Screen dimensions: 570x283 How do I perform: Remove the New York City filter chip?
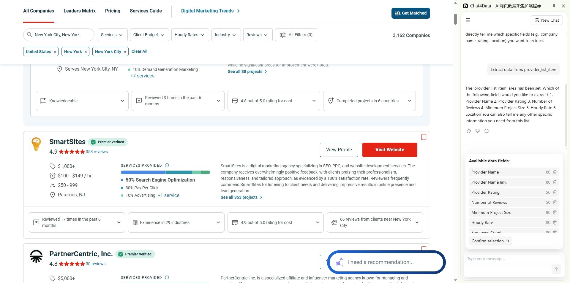pos(125,52)
